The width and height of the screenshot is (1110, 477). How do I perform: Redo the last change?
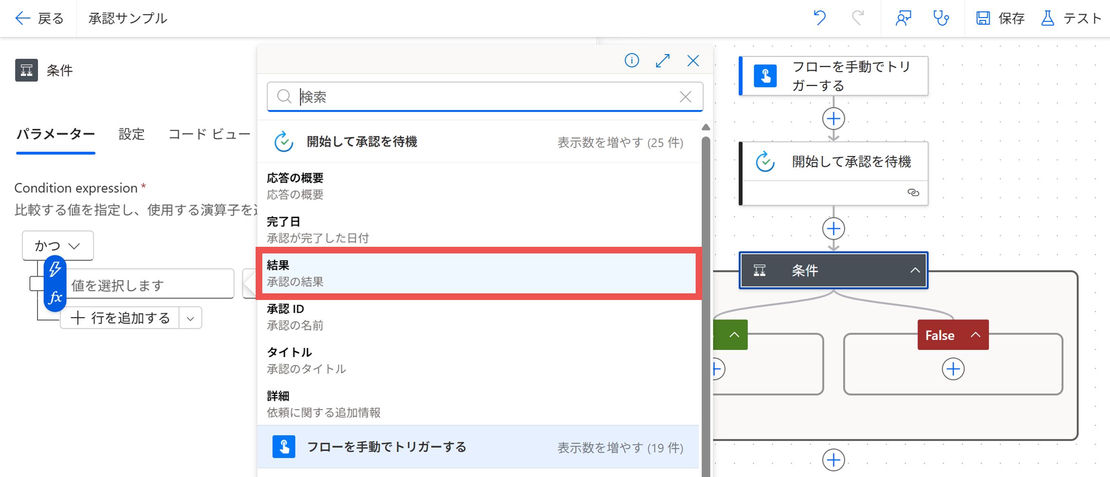click(x=857, y=18)
